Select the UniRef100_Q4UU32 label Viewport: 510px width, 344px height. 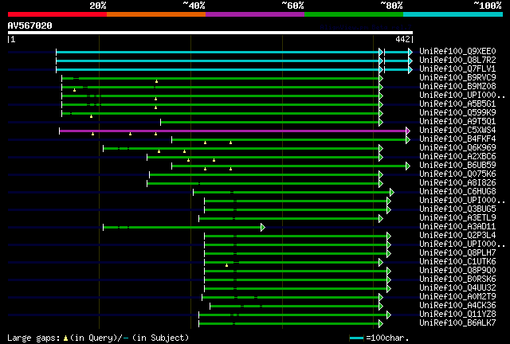pyautogui.click(x=457, y=288)
